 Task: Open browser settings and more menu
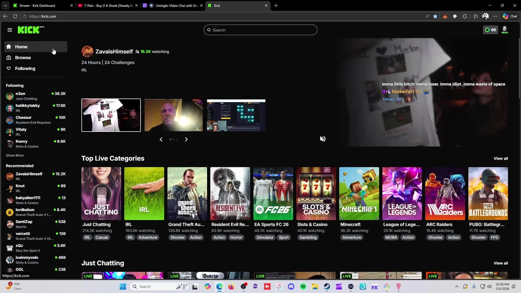coord(495,16)
